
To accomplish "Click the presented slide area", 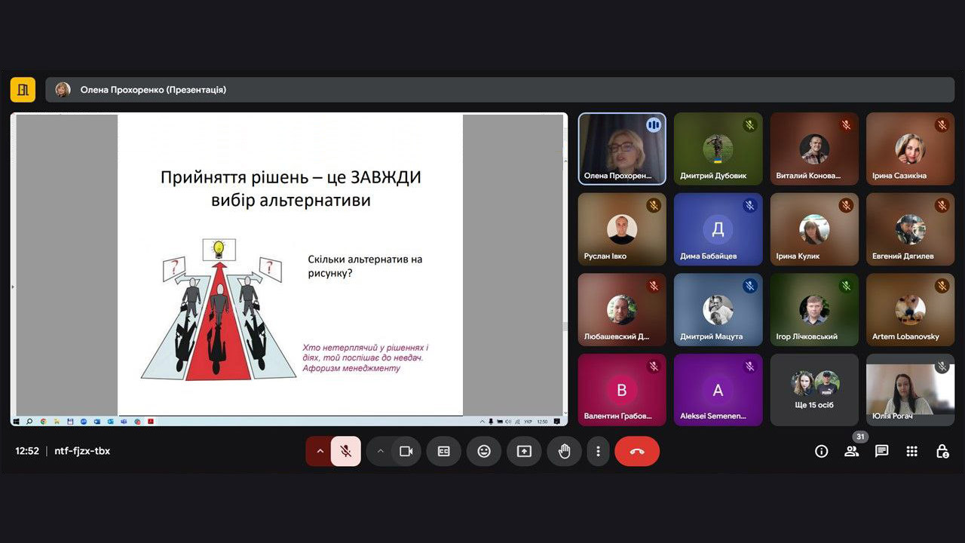I will [x=289, y=264].
